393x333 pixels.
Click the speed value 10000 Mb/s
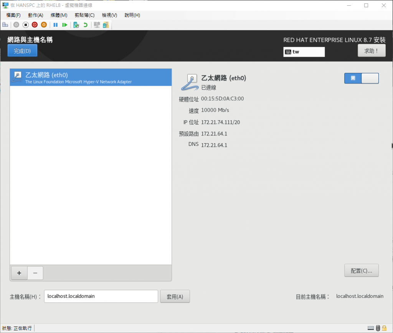coord(215,110)
